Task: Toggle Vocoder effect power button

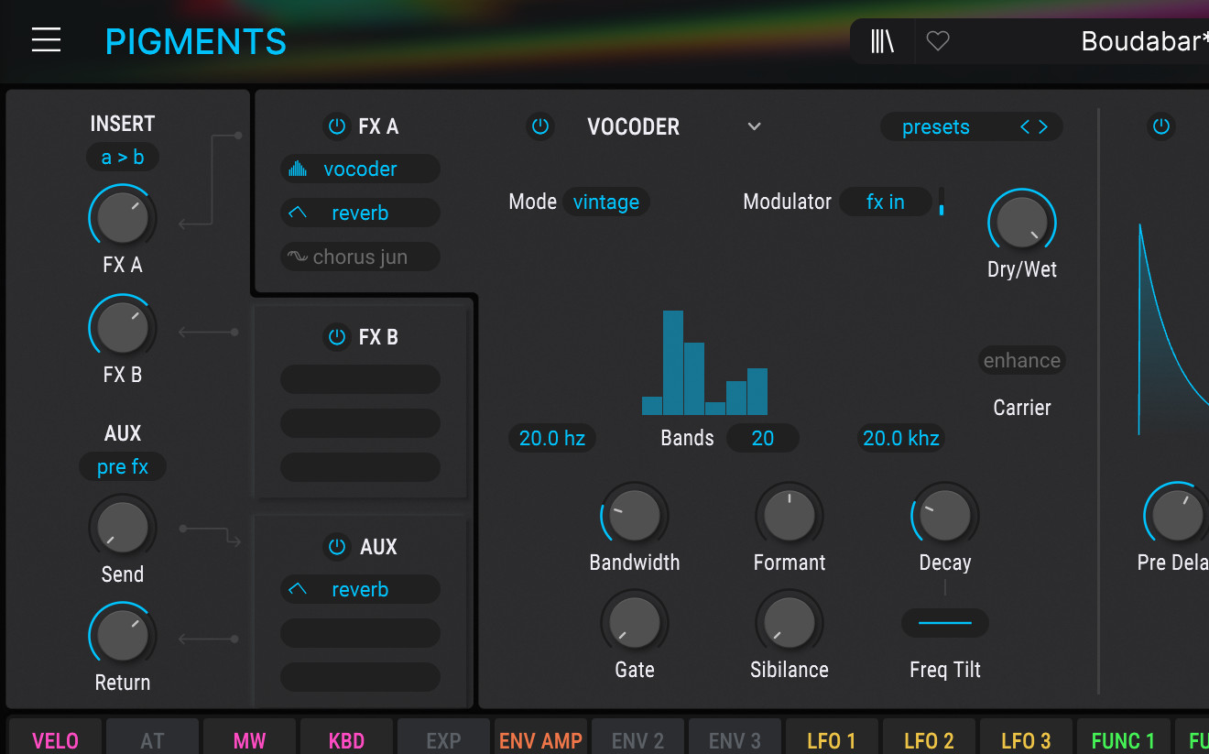Action: (540, 126)
